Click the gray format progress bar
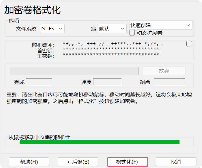Screen dimensions: 202x168 74,71
